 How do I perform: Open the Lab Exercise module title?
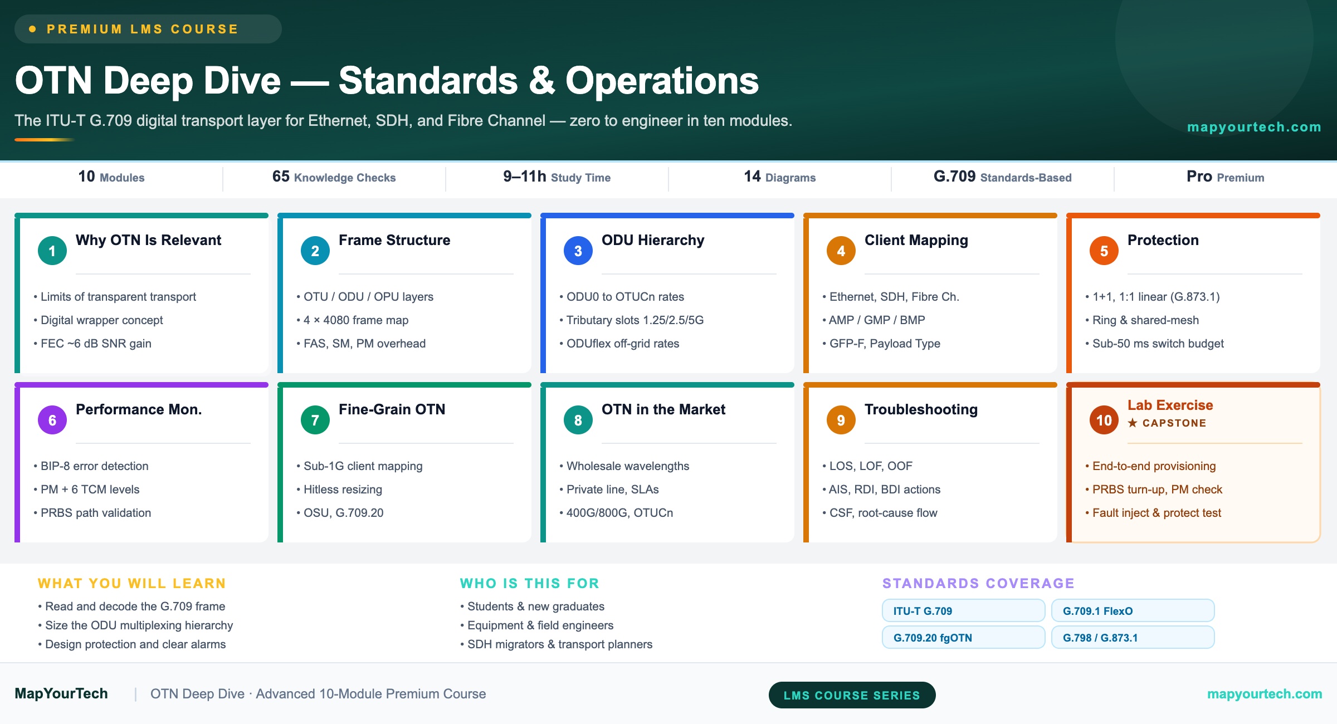(x=1170, y=405)
